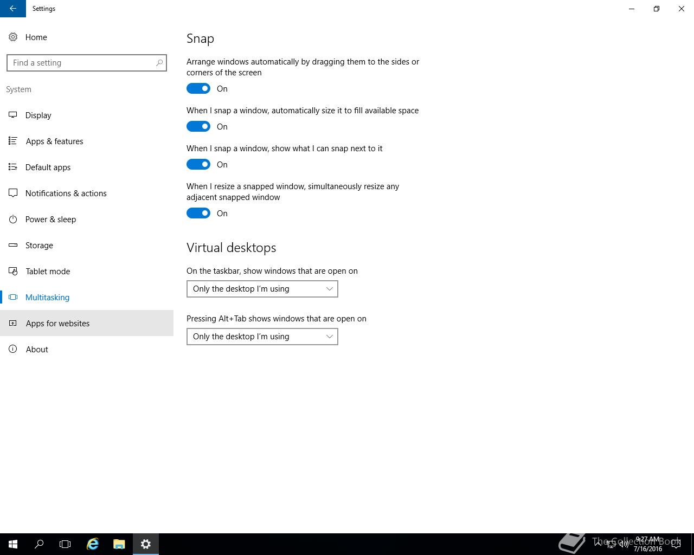Click the Tablet mode icon
This screenshot has width=694, height=555.
13,271
